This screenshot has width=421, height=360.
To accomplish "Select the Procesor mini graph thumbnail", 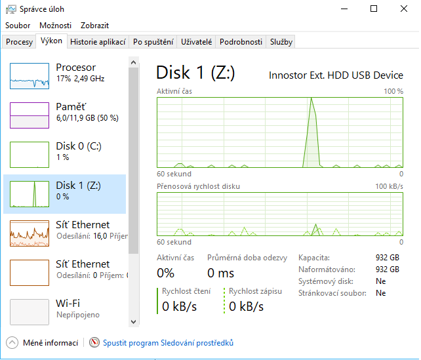I will (x=30, y=76).
